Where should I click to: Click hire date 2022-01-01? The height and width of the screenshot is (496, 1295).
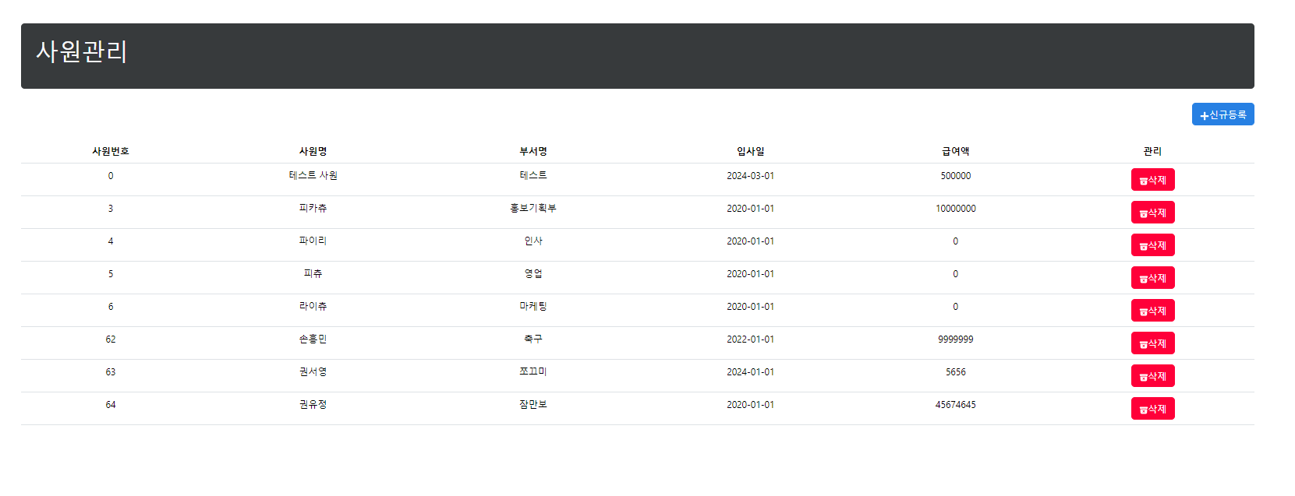[751, 339]
